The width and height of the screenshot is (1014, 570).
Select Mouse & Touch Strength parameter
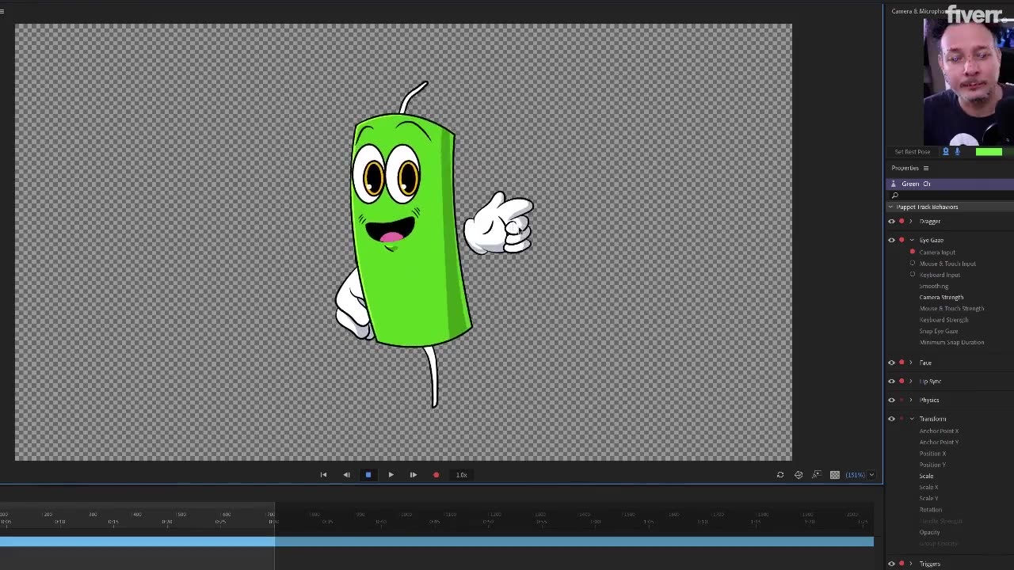point(951,308)
